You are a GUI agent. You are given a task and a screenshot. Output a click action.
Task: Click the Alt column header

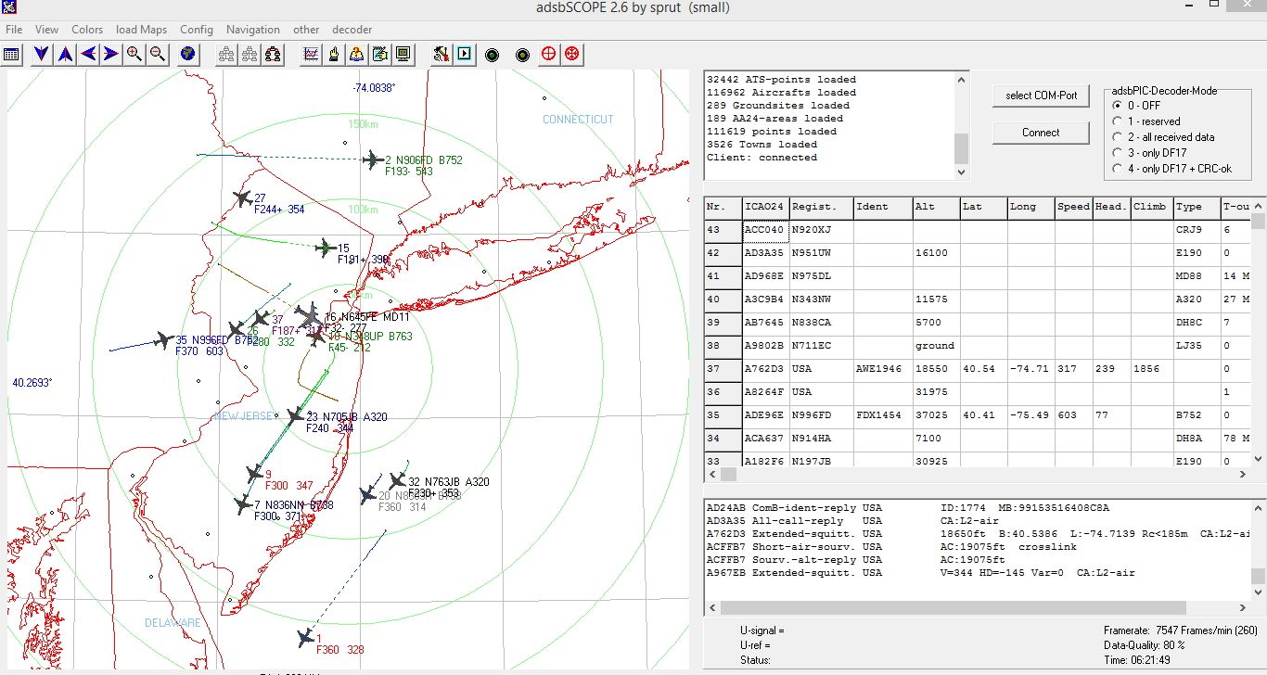936,208
